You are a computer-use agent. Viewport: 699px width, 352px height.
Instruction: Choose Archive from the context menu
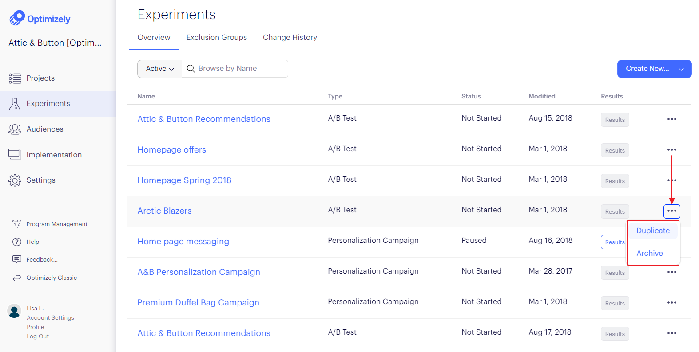(x=650, y=253)
